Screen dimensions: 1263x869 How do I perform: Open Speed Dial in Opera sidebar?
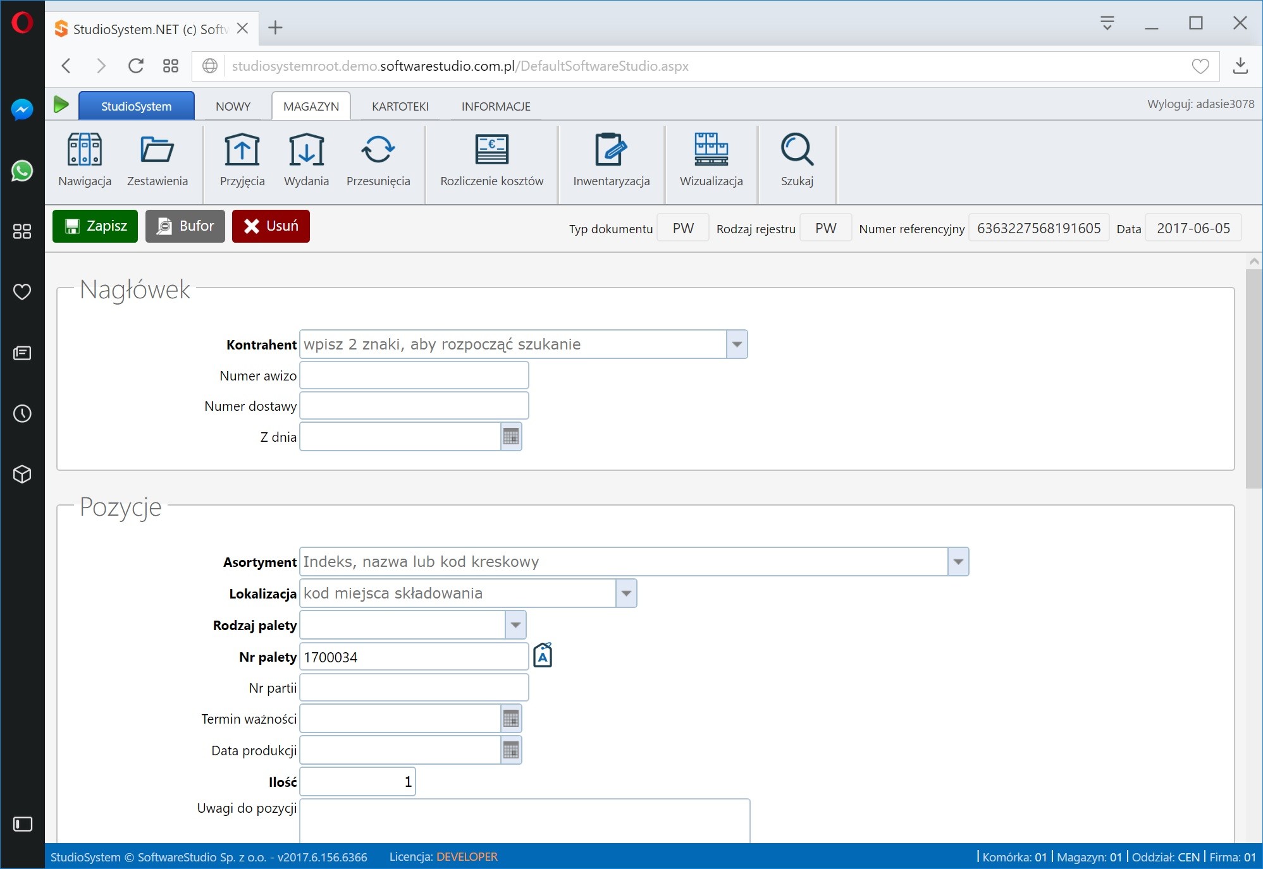point(22,231)
